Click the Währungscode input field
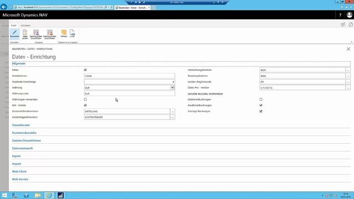Viewport: 354px width, 199px height. [x=129, y=93]
